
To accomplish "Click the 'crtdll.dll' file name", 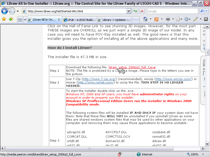I will [x=73, y=141].
